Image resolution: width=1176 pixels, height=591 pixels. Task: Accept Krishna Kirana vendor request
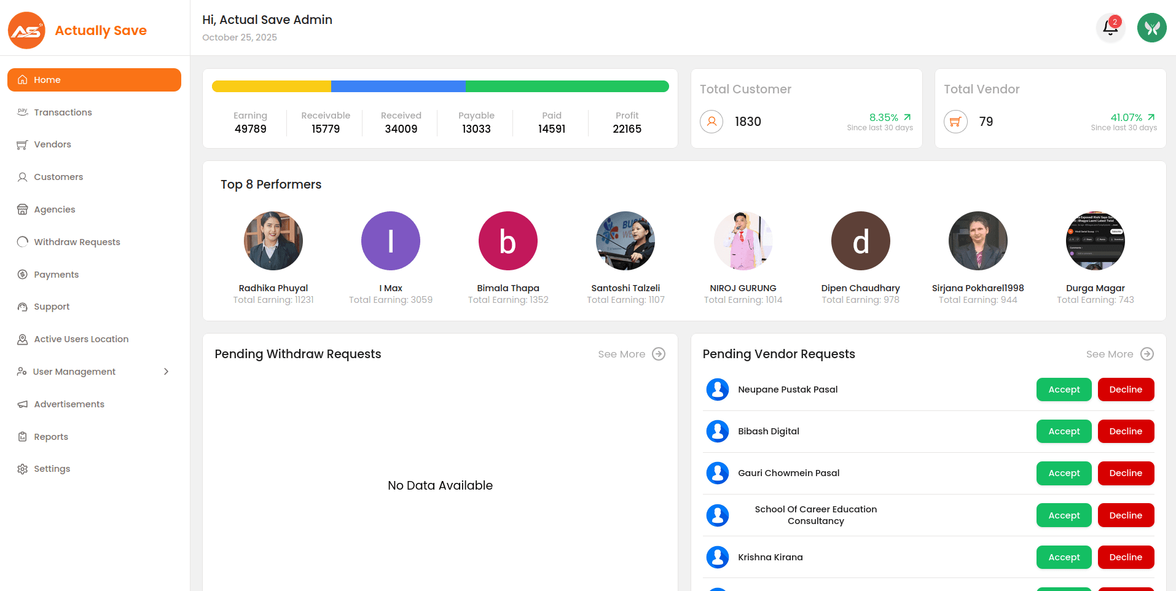[x=1064, y=557]
